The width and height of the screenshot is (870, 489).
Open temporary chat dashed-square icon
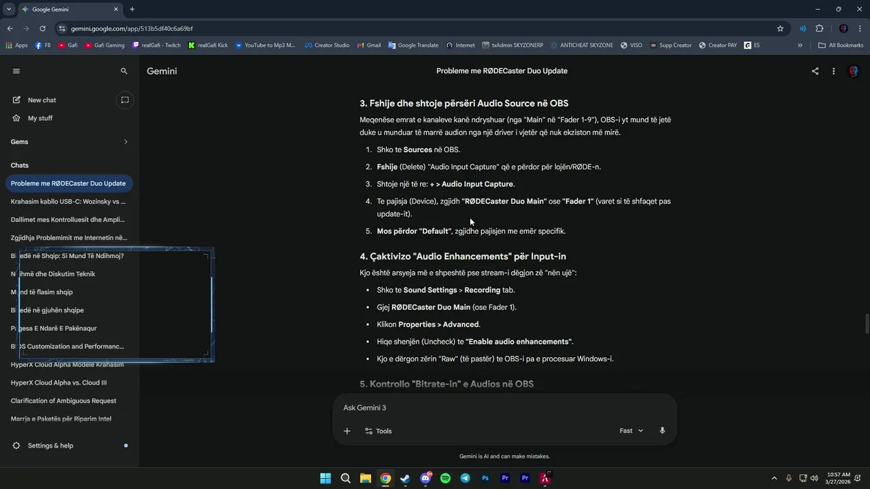point(125,100)
